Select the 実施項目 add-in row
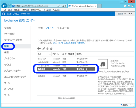 coord(66,76)
